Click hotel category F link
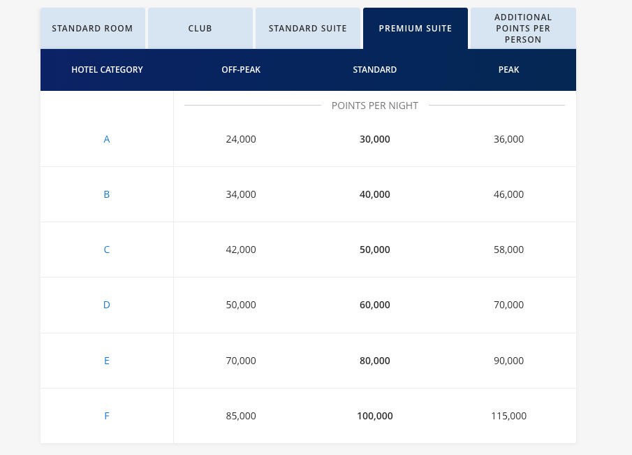 [x=107, y=416]
